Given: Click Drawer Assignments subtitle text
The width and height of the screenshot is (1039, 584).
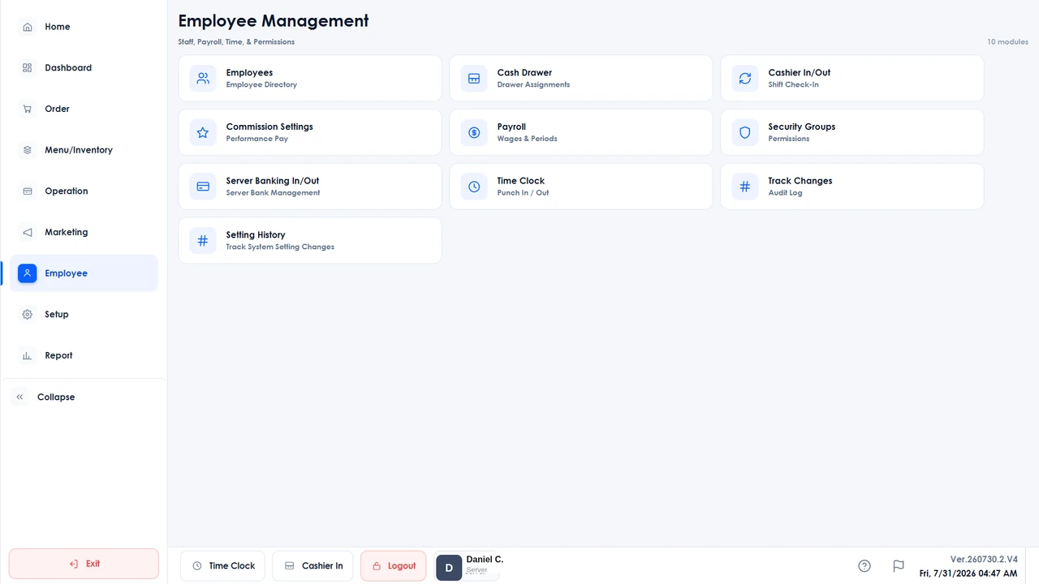Looking at the screenshot, I should (x=533, y=85).
